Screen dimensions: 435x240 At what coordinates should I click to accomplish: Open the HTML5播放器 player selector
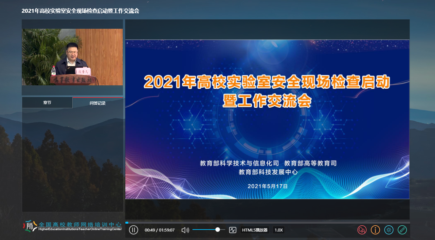click(255, 230)
